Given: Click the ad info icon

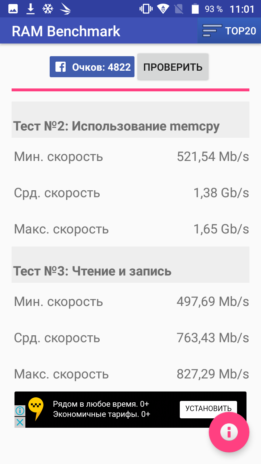Looking at the screenshot, I should click(x=20, y=411).
